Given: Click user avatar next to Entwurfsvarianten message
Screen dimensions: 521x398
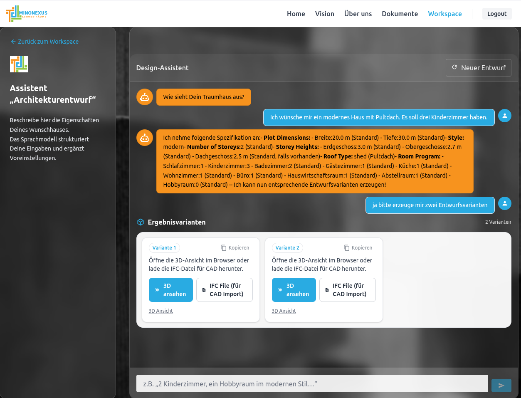Looking at the screenshot, I should [504, 203].
